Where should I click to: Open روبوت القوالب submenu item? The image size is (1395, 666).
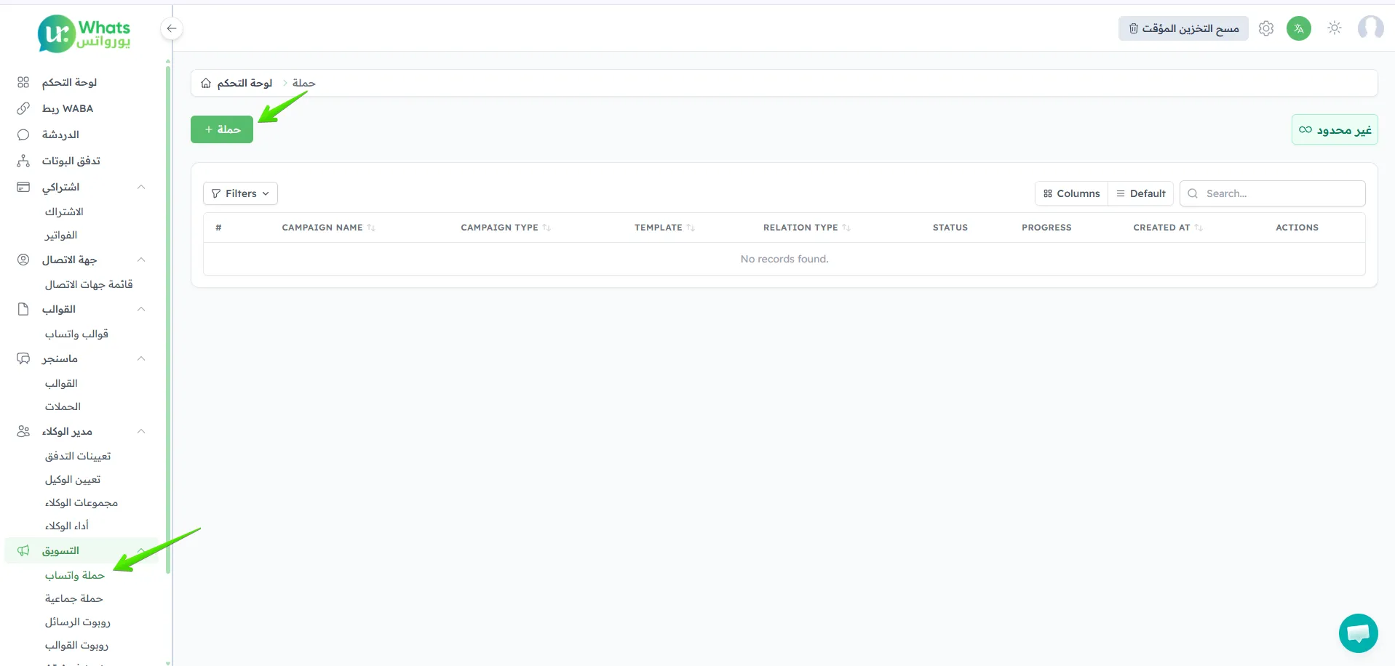tap(76, 645)
